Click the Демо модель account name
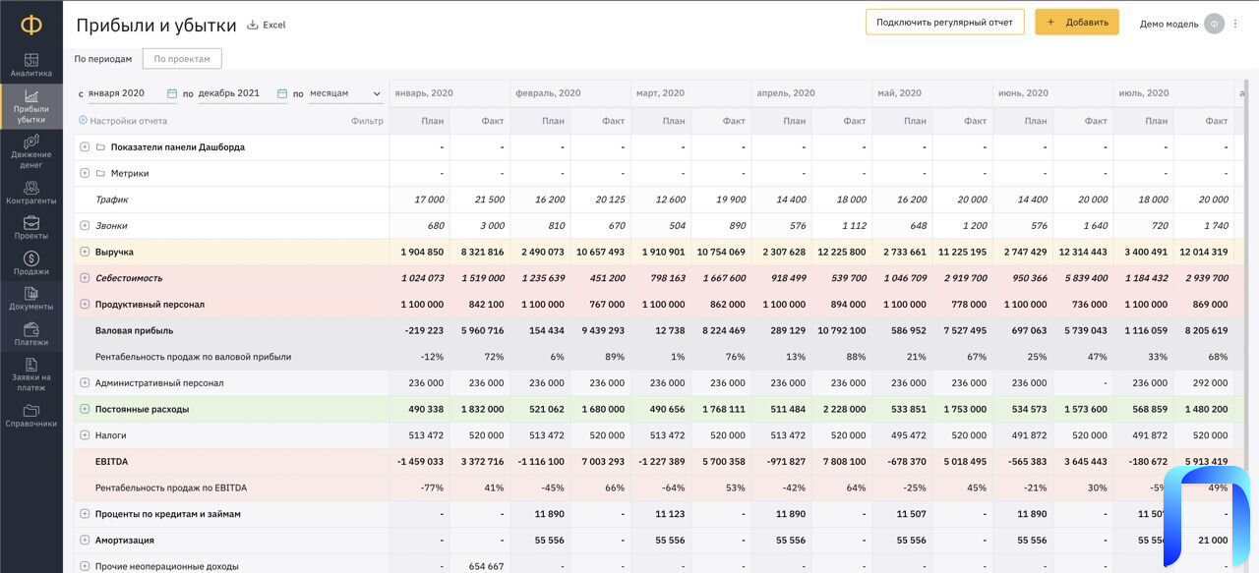Screen dimensions: 1259x573 (1169, 24)
